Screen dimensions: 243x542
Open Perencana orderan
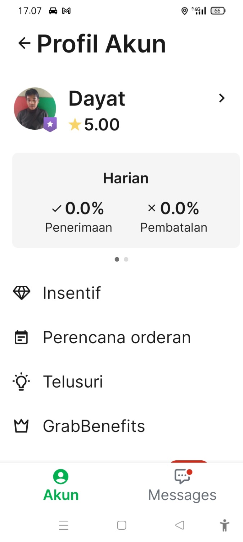click(117, 337)
